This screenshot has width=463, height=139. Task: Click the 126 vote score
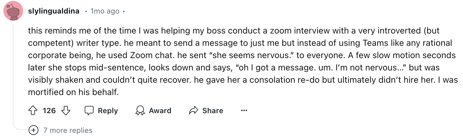coord(49,111)
